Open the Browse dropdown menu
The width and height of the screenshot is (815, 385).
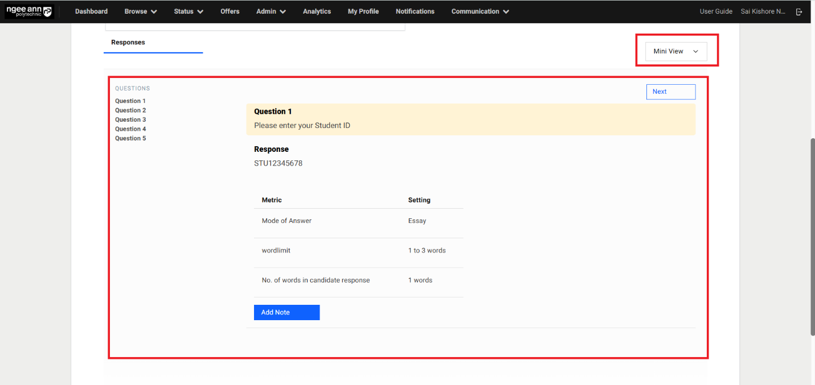point(140,11)
